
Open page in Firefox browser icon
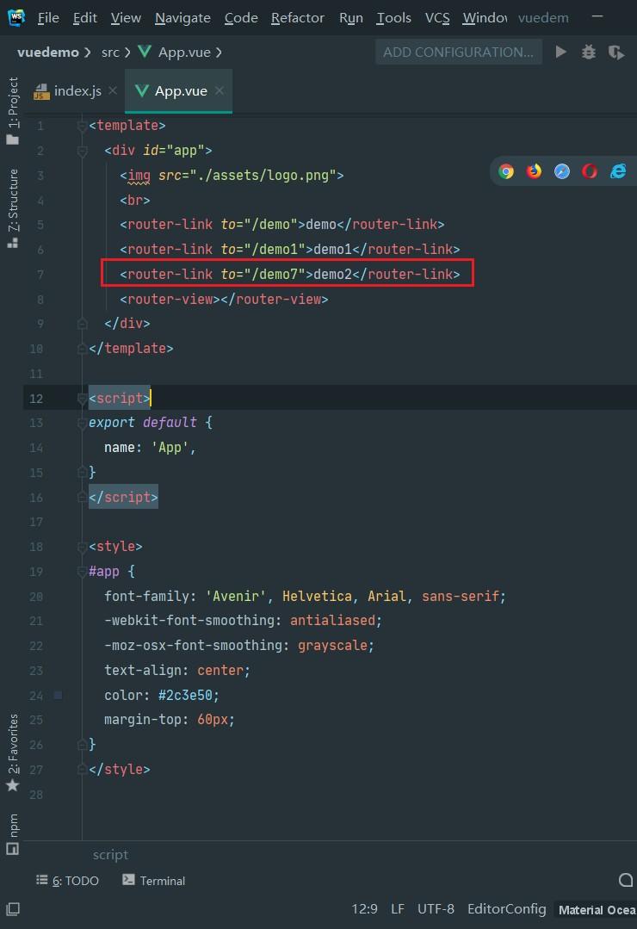(x=534, y=172)
